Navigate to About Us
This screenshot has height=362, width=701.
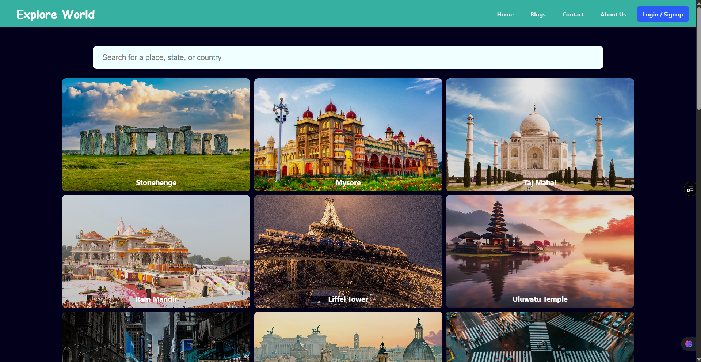[x=613, y=14]
